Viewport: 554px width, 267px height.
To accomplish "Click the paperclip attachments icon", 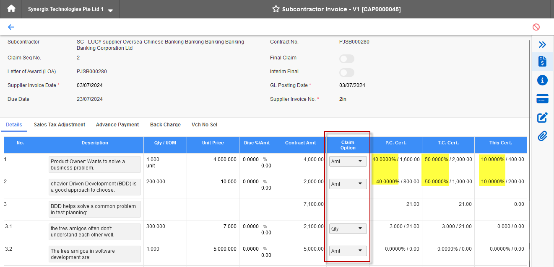I will [542, 136].
